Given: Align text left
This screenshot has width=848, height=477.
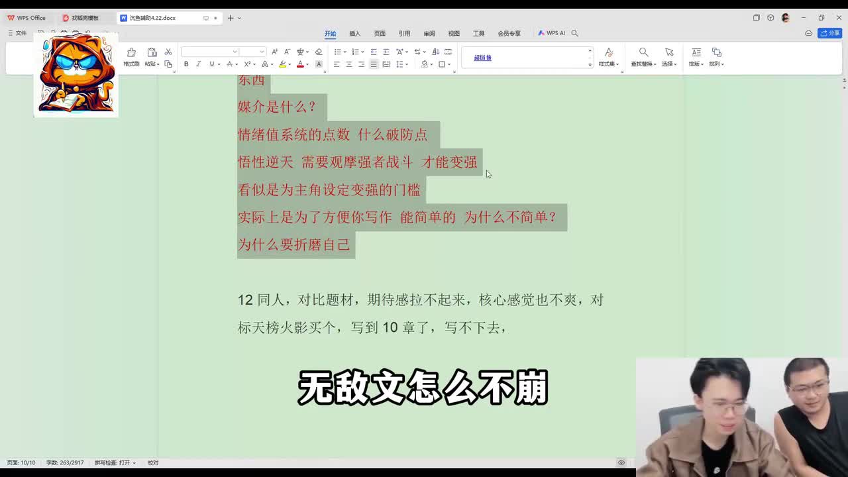Looking at the screenshot, I should click(337, 64).
